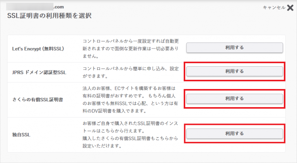
Task: Click the キャンセル text label
Action: tap(274, 7)
